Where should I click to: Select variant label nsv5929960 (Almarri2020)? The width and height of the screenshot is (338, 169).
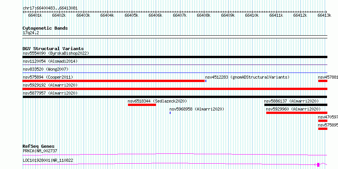pyautogui.click(x=294, y=109)
